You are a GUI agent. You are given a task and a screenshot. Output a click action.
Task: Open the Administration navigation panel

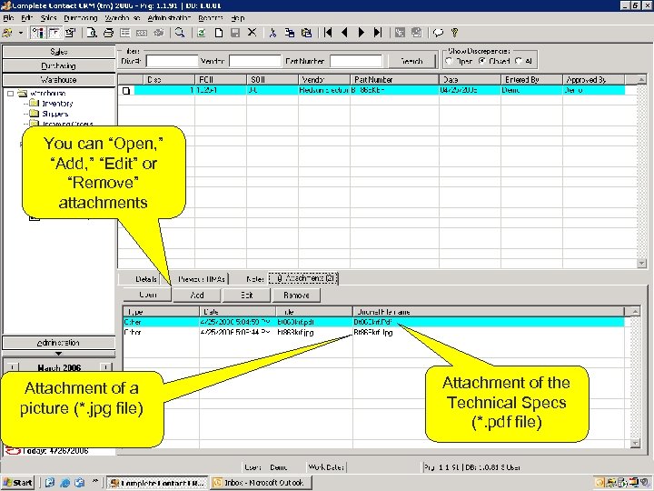tap(59, 343)
